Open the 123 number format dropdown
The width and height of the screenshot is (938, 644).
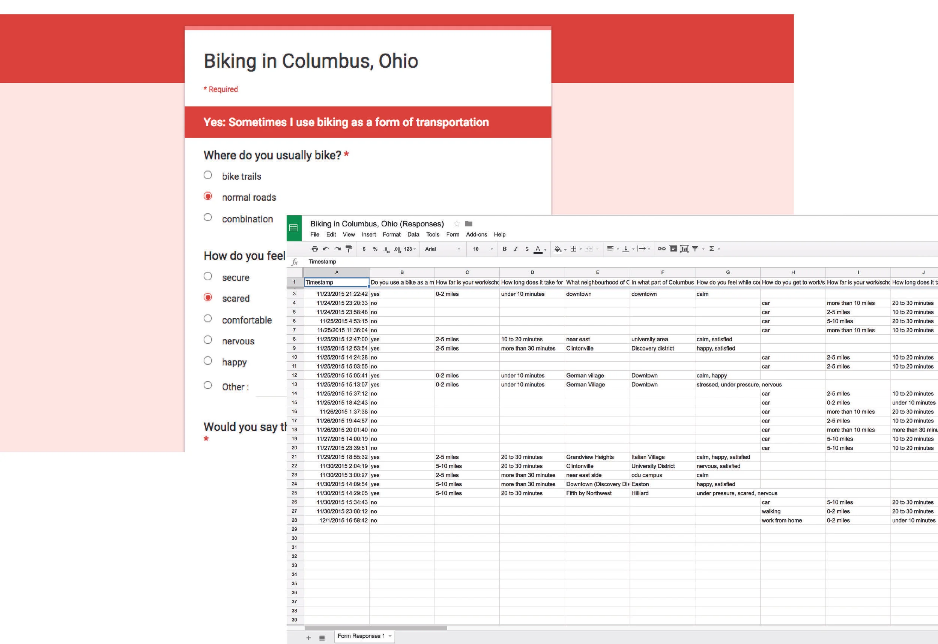[x=410, y=249]
